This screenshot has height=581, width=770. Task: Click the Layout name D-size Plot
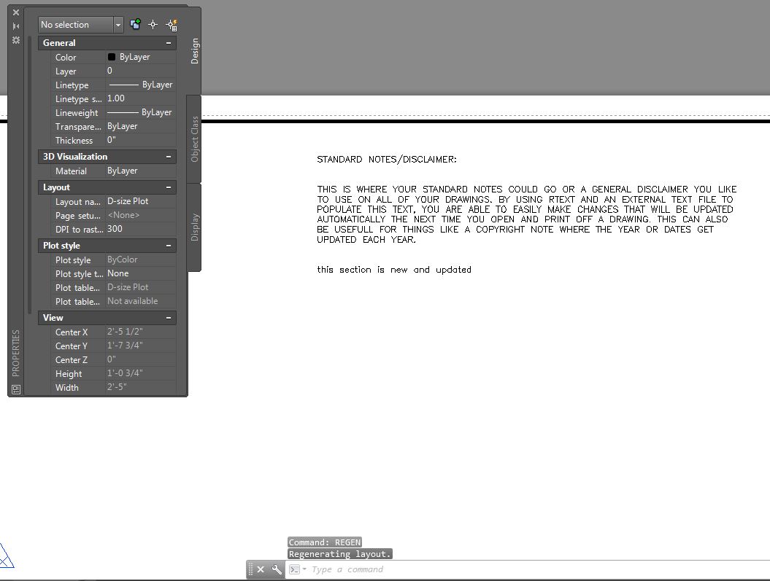(x=141, y=201)
